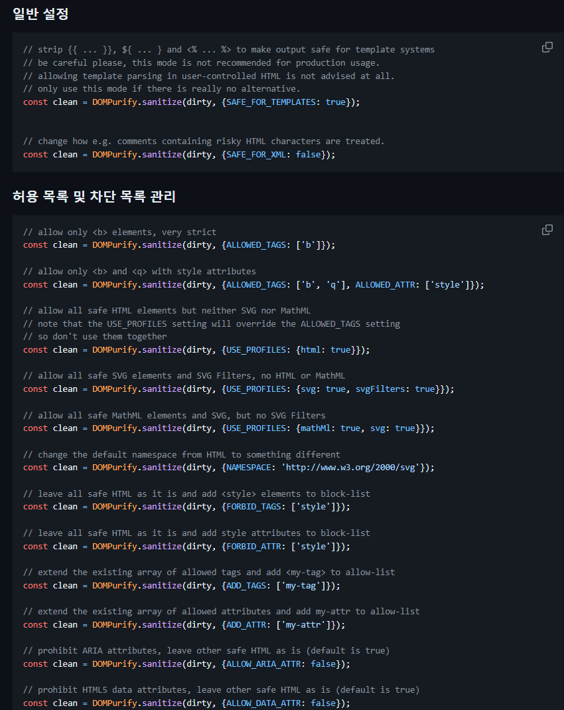This screenshot has height=710, width=564.
Task: Click comment about MathML elements and SVG
Action: 174,416
